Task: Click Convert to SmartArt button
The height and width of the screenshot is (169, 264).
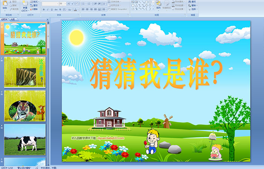Action: (118, 9)
